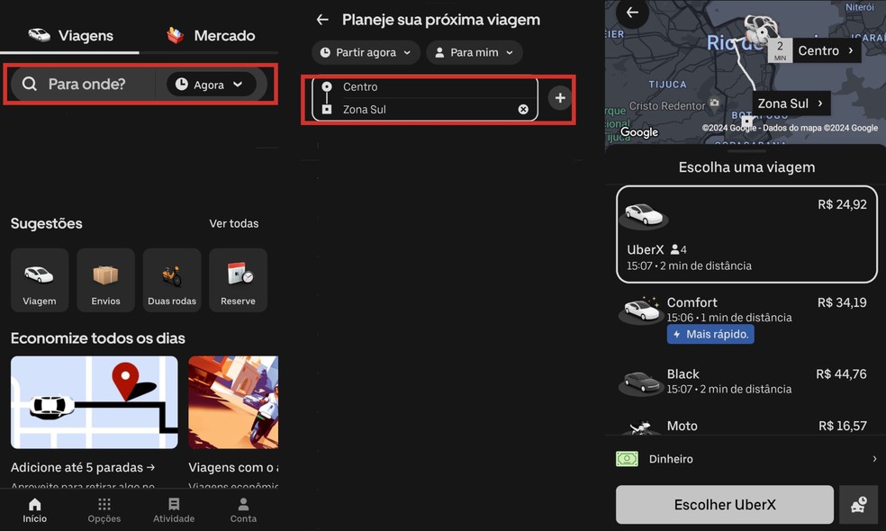Tap Ver todas next to Sugestões

[234, 223]
